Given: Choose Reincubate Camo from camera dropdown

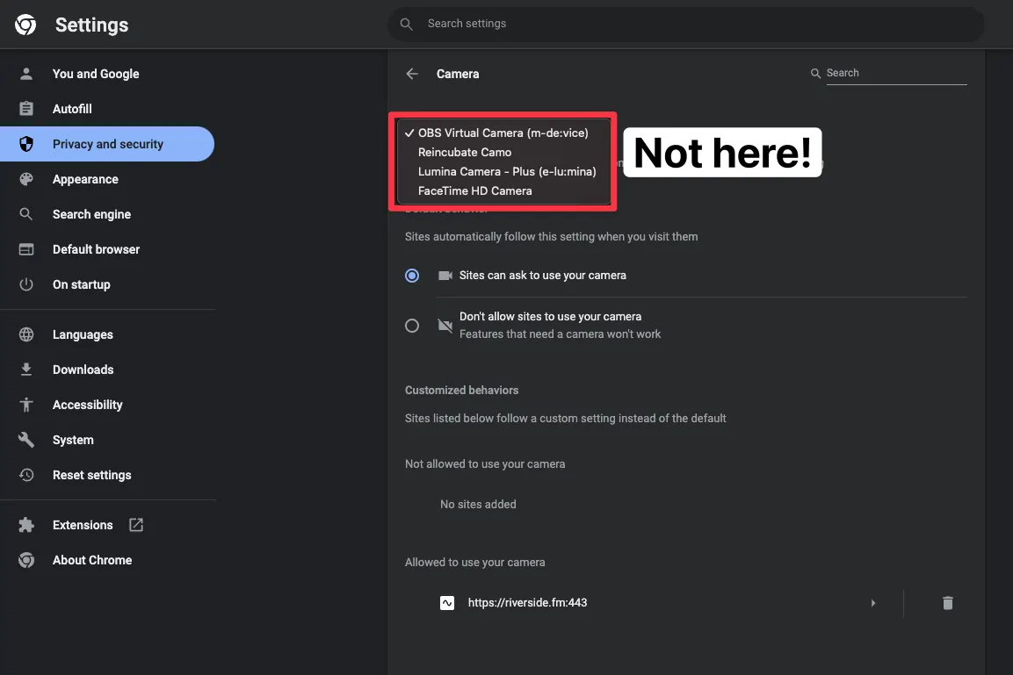Looking at the screenshot, I should pos(503,153).
